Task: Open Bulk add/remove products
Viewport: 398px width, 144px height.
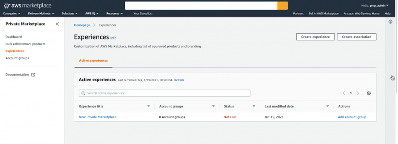Action: click(25, 44)
